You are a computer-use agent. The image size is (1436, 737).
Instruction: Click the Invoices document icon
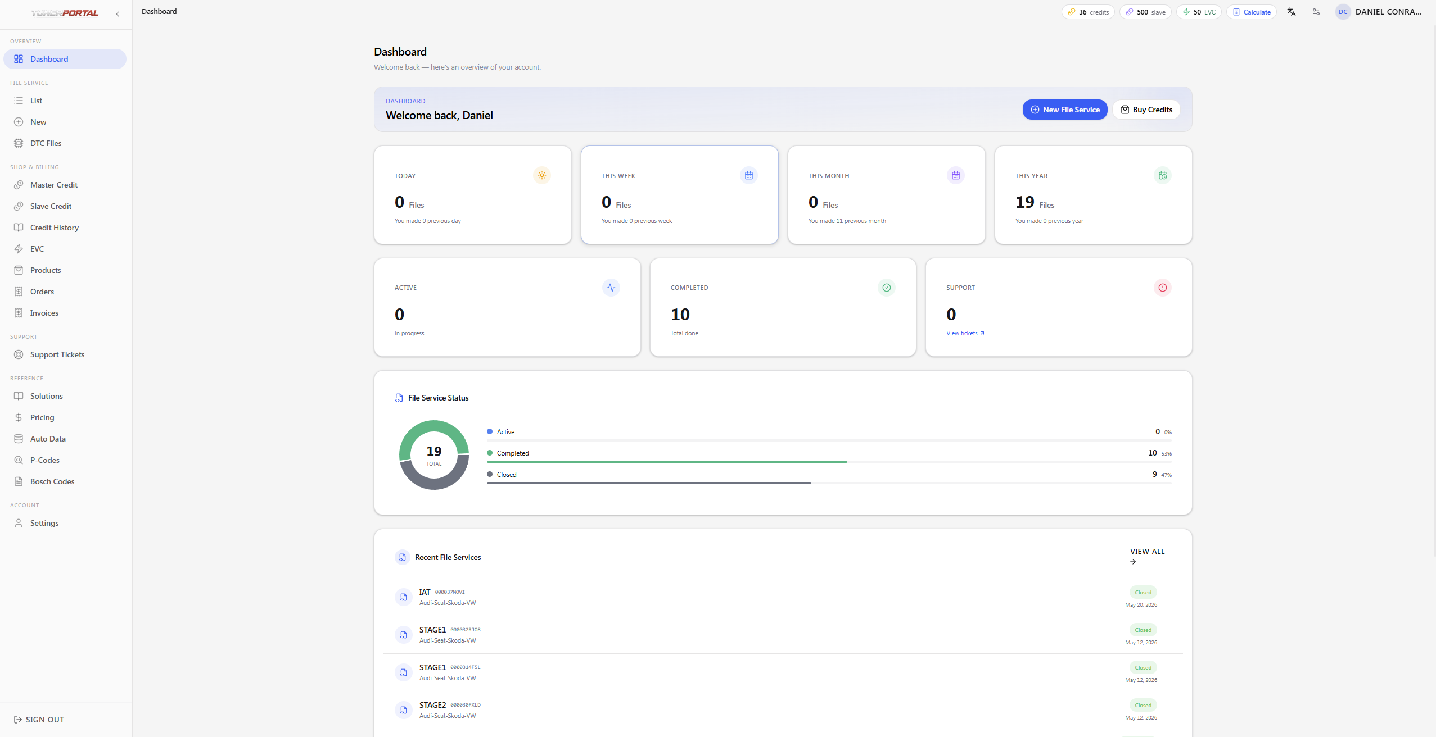pos(19,313)
